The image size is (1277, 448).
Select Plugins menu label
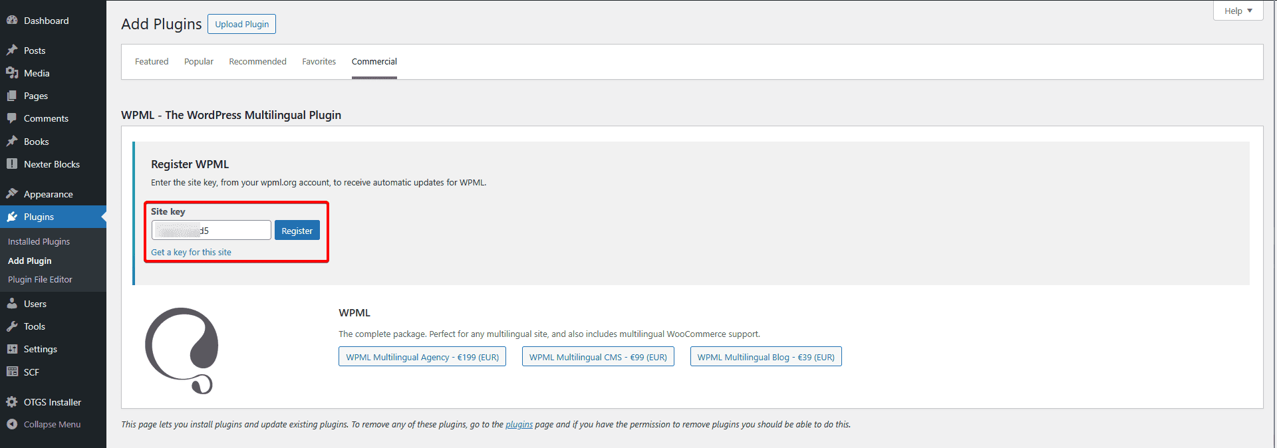pos(39,217)
